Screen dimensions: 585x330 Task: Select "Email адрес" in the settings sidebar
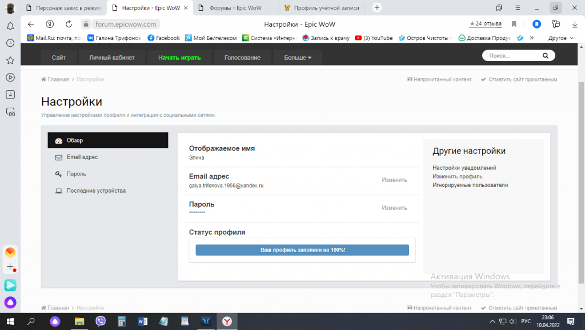pos(82,157)
